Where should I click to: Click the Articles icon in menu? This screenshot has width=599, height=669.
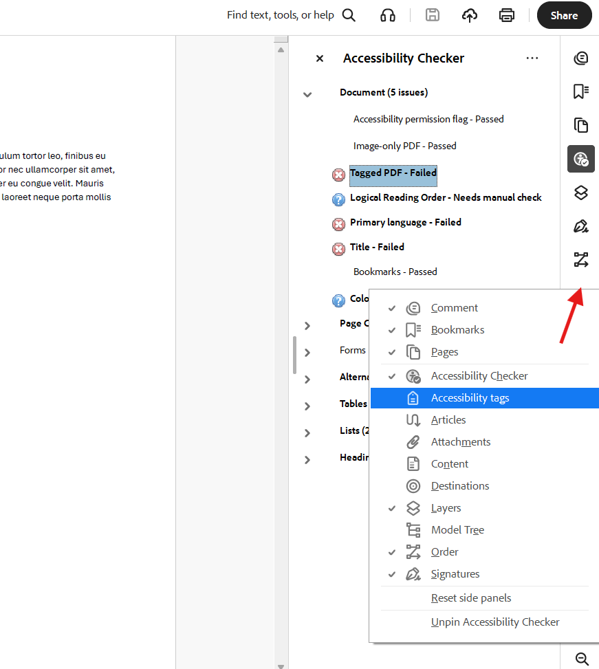click(x=413, y=420)
